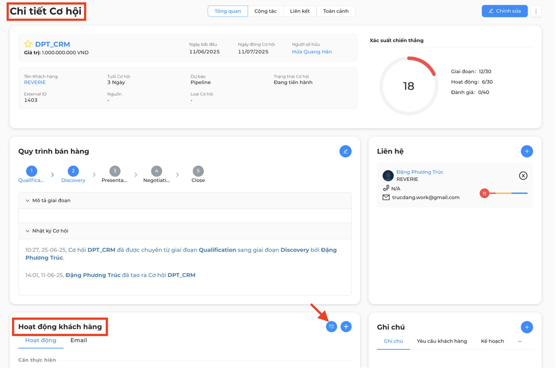This screenshot has width=556, height=368.
Task: Click the Chỉnh sửa button
Action: coord(505,11)
